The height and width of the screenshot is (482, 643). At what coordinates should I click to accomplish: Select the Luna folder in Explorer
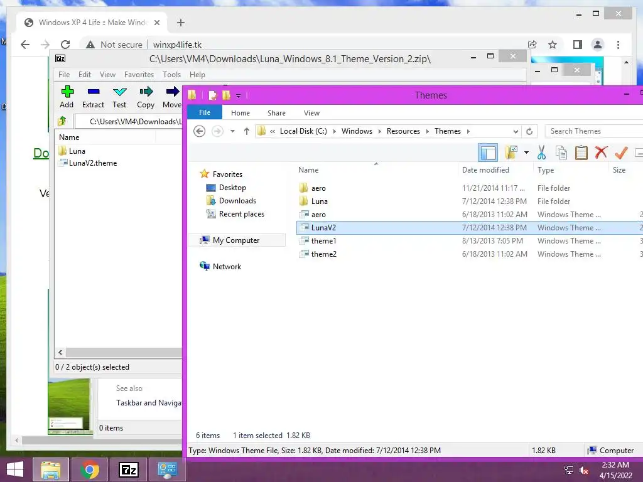click(470, 201)
